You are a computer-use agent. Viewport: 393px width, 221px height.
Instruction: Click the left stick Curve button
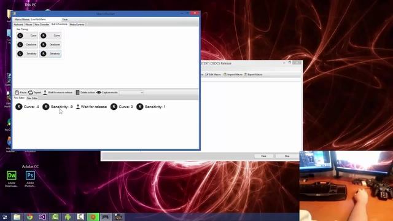tap(27, 36)
